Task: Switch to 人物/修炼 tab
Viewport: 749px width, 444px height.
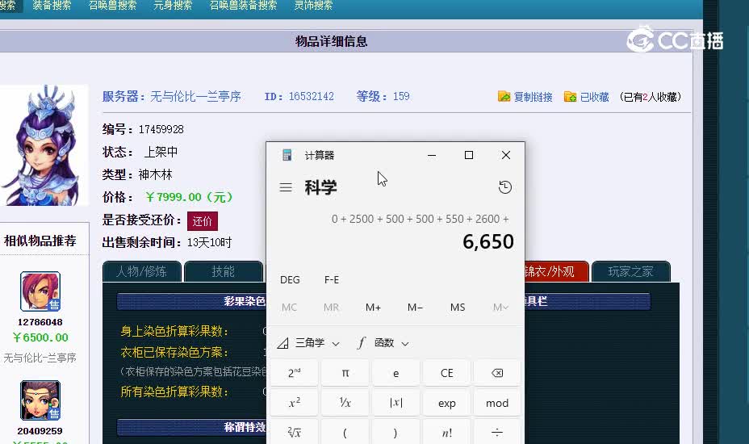Action: (x=142, y=271)
